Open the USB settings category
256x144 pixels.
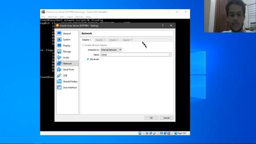click(67, 76)
